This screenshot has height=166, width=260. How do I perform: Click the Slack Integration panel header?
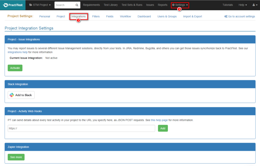point(130,84)
